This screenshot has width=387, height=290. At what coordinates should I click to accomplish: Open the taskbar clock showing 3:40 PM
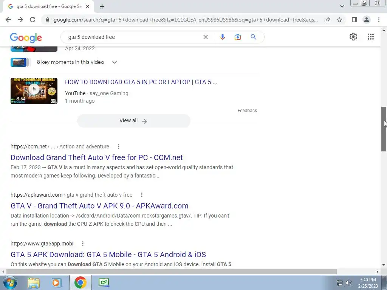pyautogui.click(x=368, y=282)
